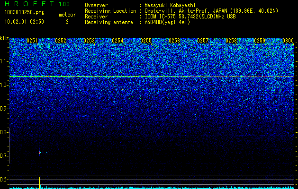Click the 0.7 frequency axis label
298x189 pixels.
tap(3, 156)
